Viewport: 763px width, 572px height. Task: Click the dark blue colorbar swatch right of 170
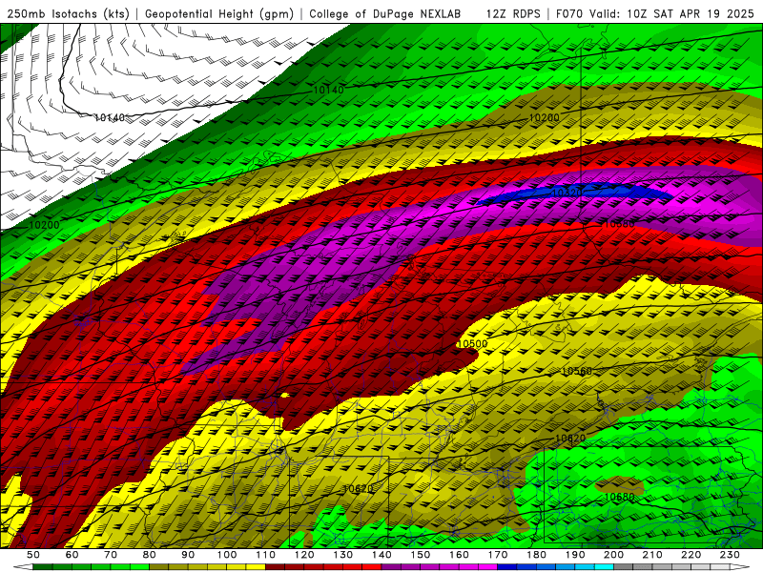507,567
